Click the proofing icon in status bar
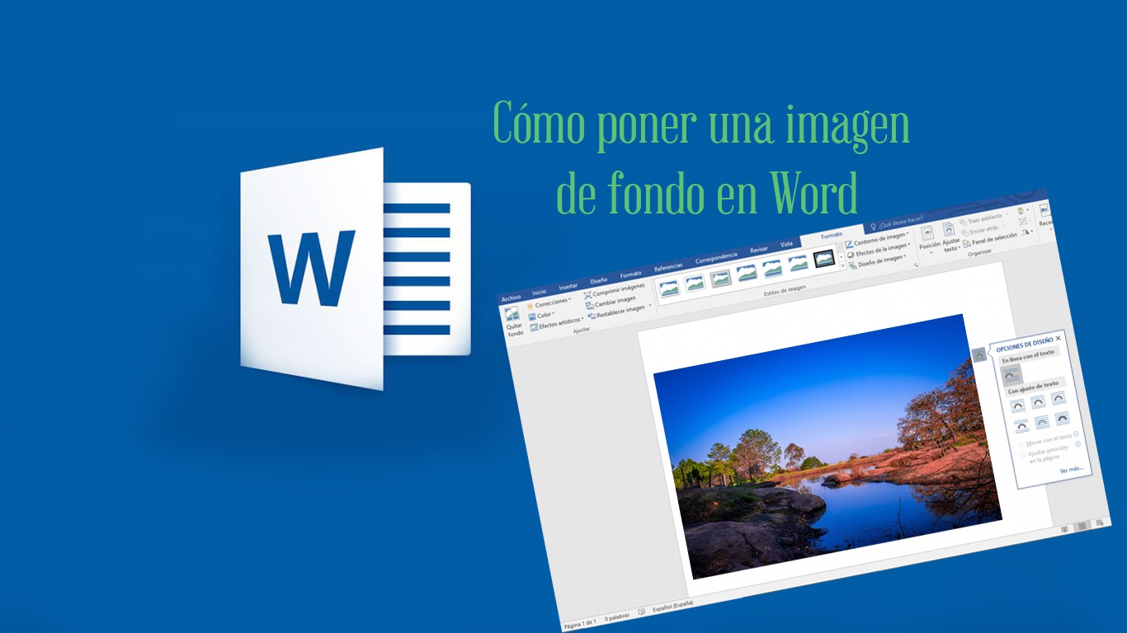This screenshot has height=633, width=1127. (641, 612)
